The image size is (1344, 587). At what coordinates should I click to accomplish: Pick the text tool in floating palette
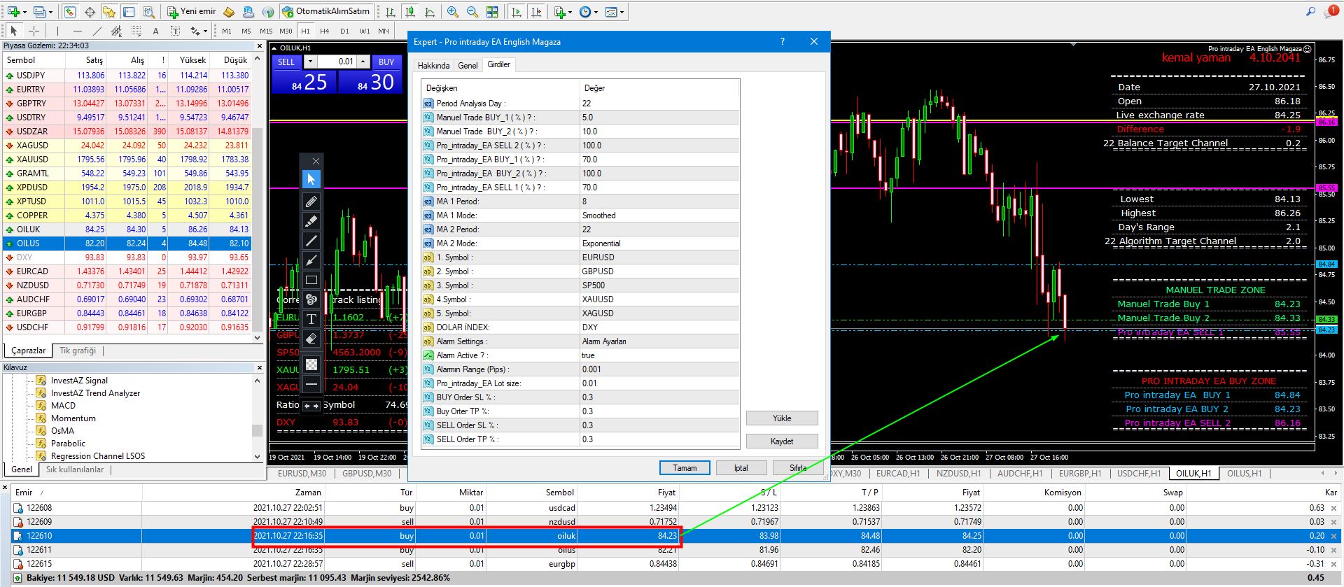[x=311, y=319]
